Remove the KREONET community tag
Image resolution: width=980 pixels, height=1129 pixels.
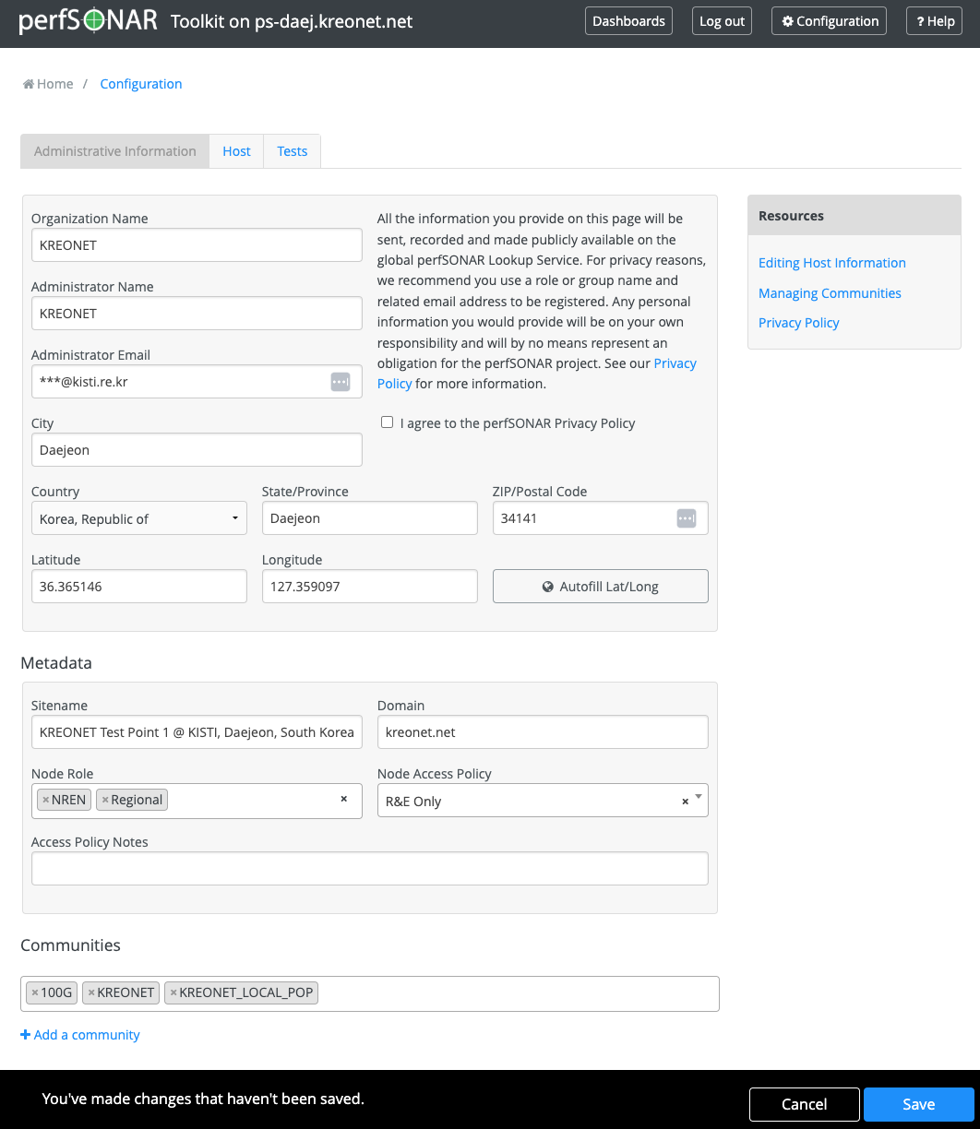click(x=91, y=992)
